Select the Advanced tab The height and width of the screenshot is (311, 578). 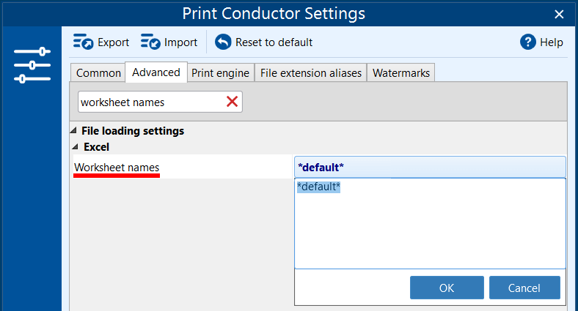click(x=156, y=72)
